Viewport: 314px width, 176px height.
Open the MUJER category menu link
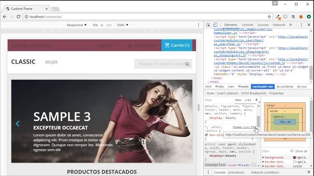click(x=51, y=62)
